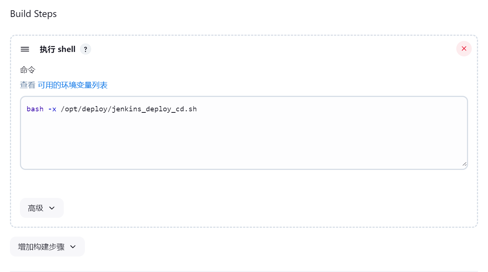Click the 命令 field label

pos(28,70)
